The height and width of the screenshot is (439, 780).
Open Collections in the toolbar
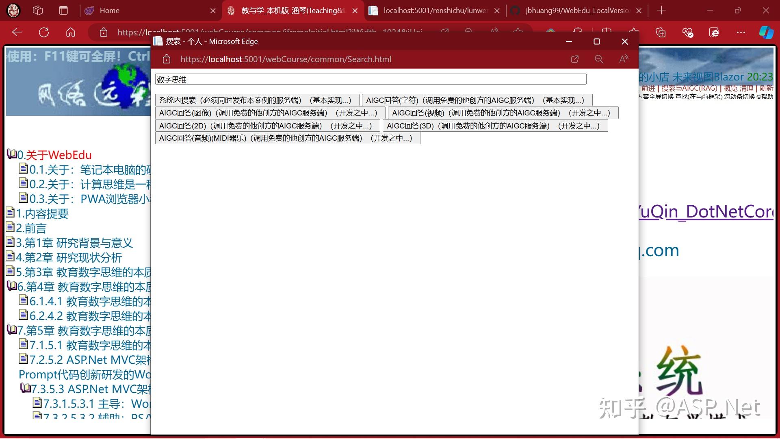point(661,32)
